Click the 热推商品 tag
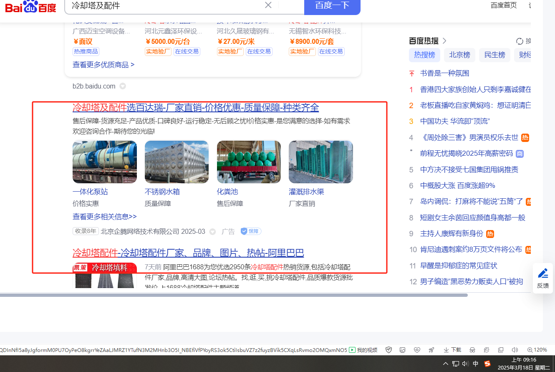 (86, 51)
